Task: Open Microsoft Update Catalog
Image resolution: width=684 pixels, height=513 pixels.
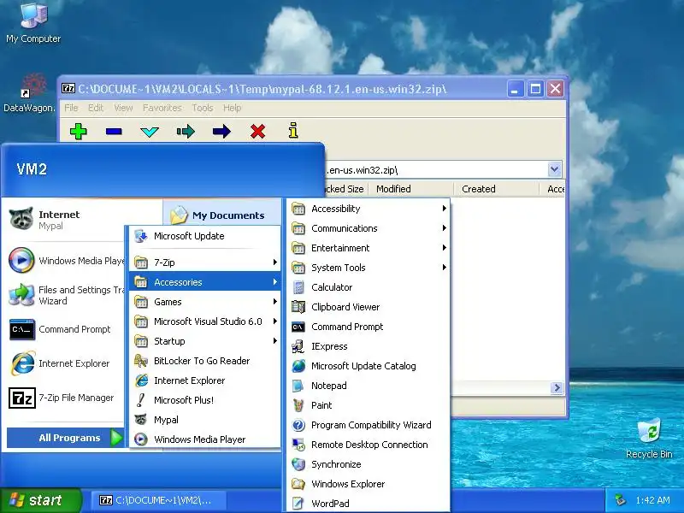Action: click(x=369, y=366)
